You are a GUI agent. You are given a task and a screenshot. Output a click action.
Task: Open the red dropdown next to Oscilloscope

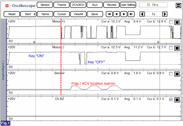pyautogui.click(x=7, y=5)
